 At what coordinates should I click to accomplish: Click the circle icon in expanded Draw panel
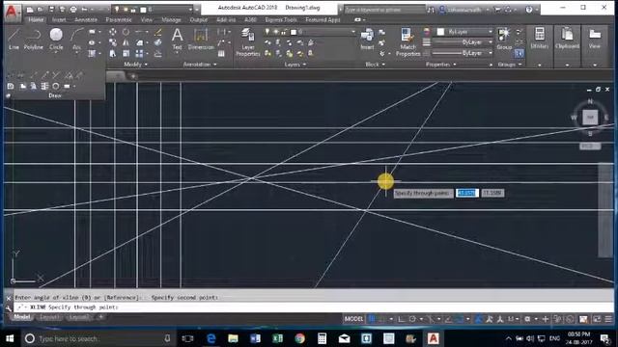click(x=56, y=86)
